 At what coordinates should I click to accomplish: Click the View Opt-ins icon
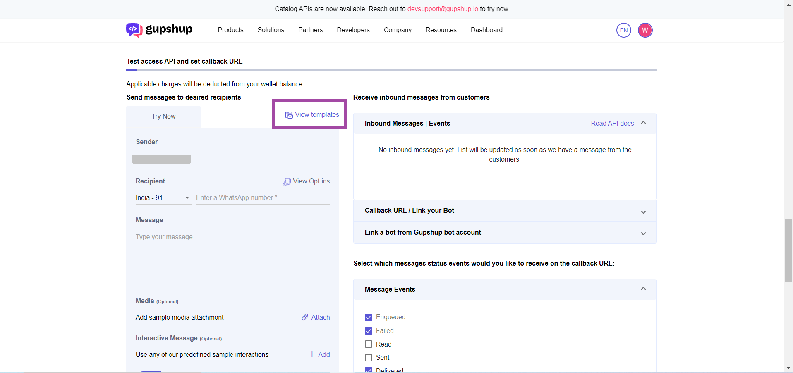[x=287, y=181]
